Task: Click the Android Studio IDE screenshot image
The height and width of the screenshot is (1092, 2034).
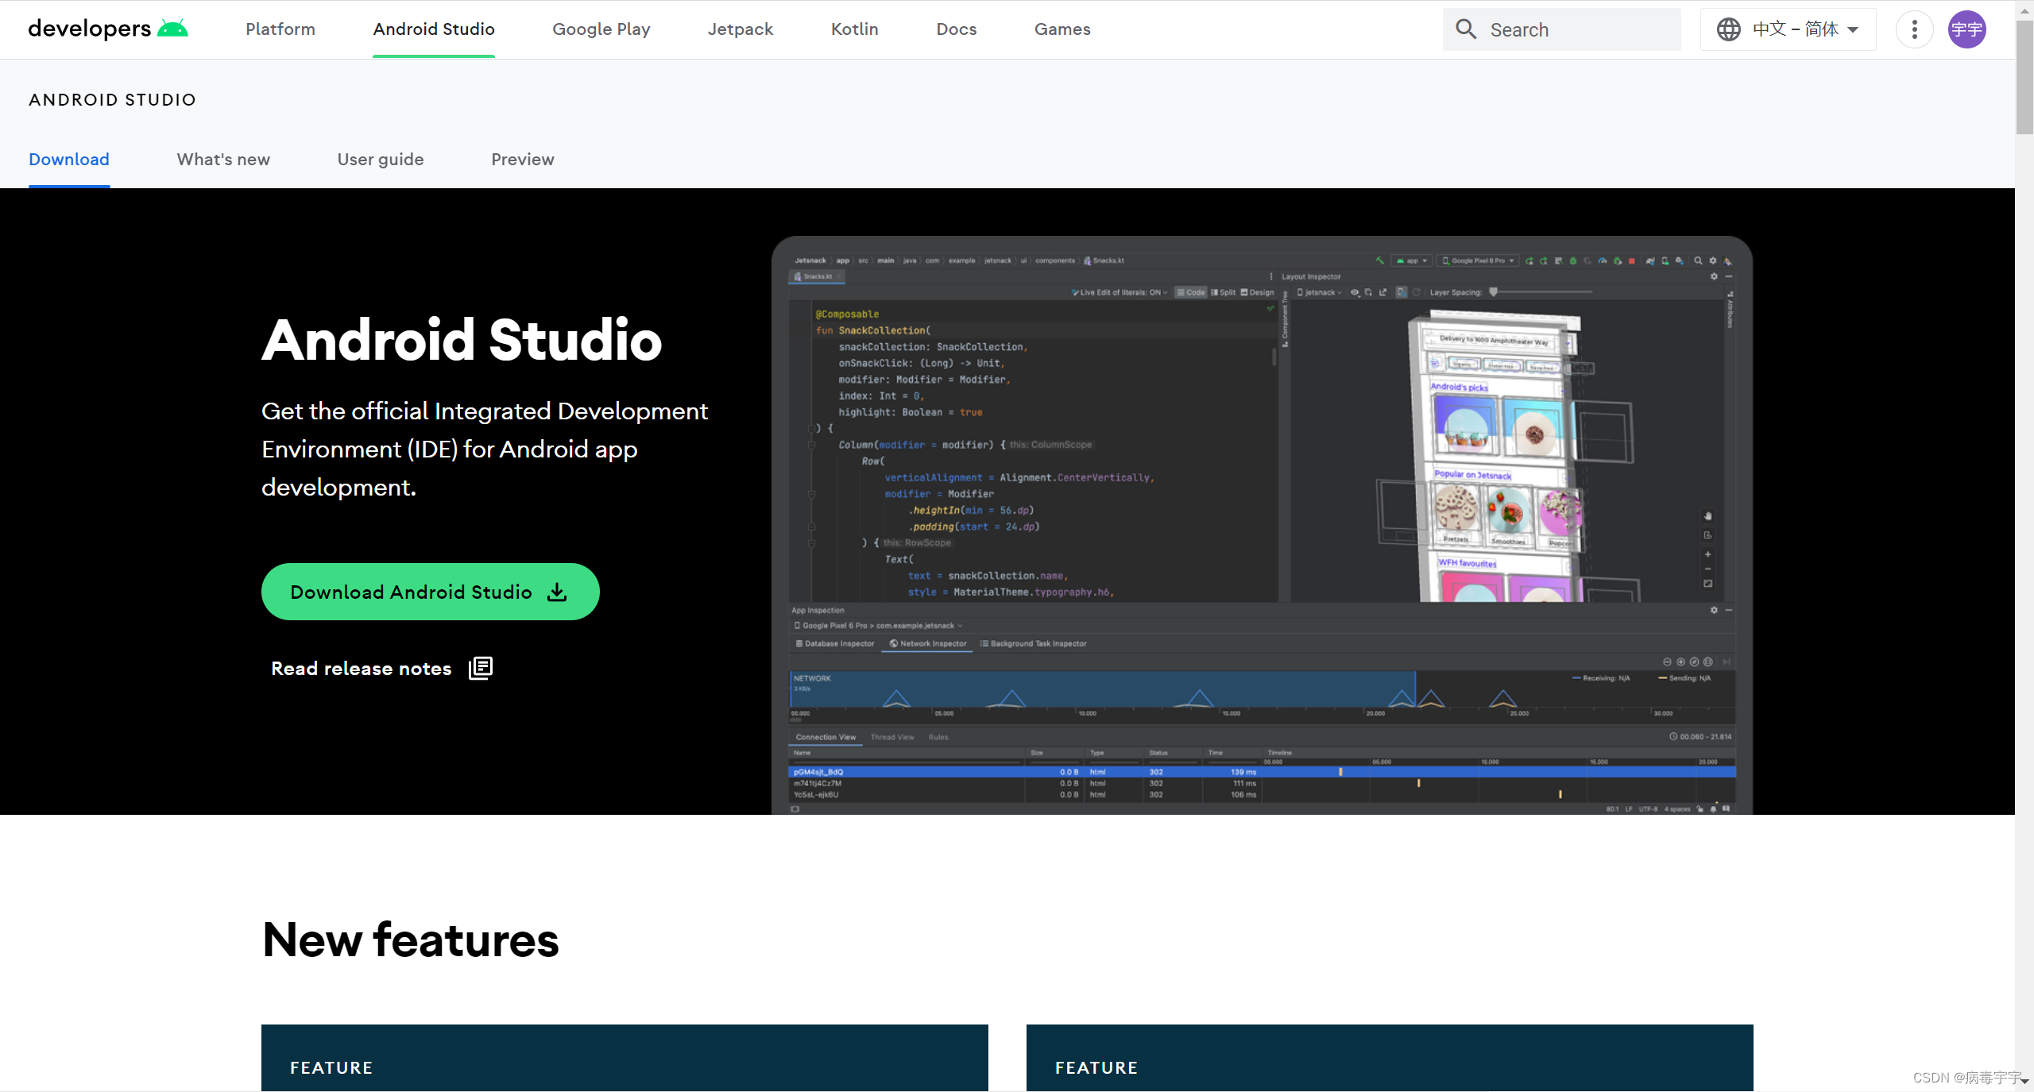Action: [x=1262, y=524]
